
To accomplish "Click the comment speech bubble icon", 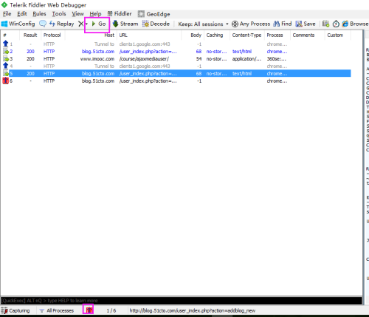I will point(43,24).
